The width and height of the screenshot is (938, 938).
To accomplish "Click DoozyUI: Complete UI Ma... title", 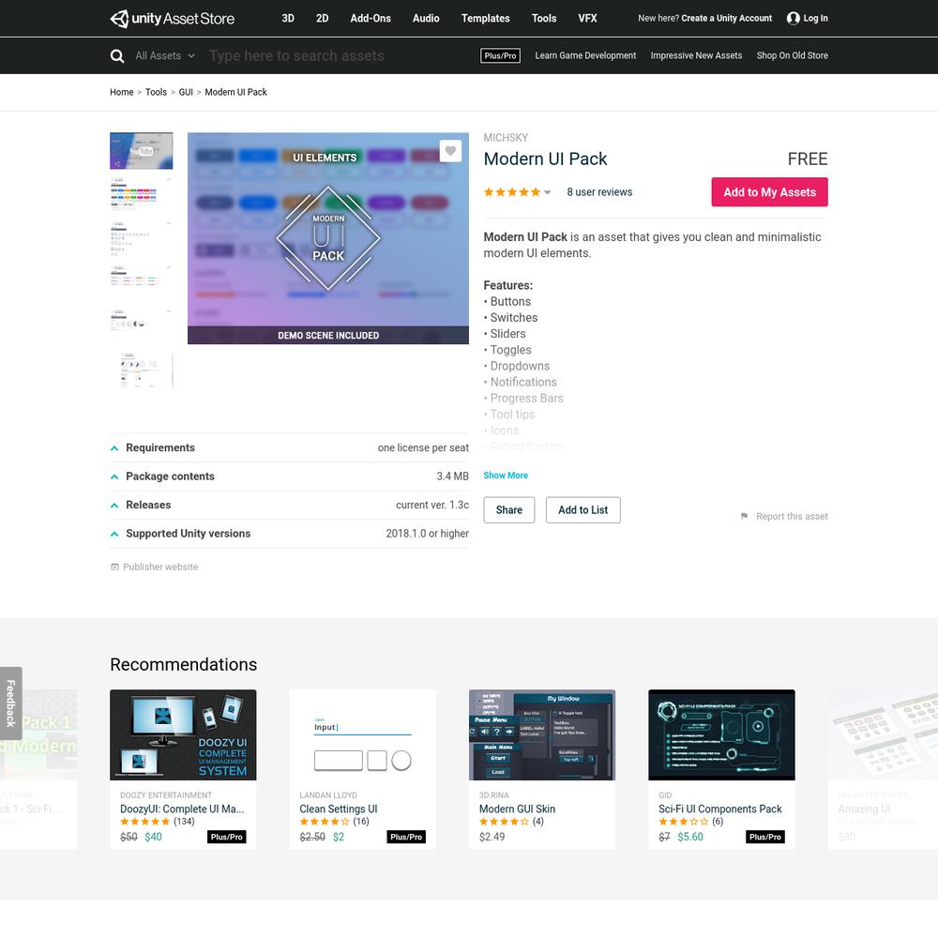I will [x=182, y=809].
